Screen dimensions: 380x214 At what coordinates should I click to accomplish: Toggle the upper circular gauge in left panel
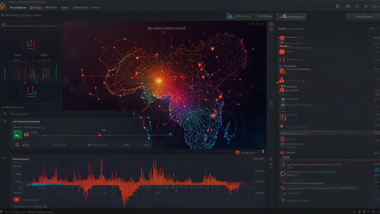pos(31,44)
